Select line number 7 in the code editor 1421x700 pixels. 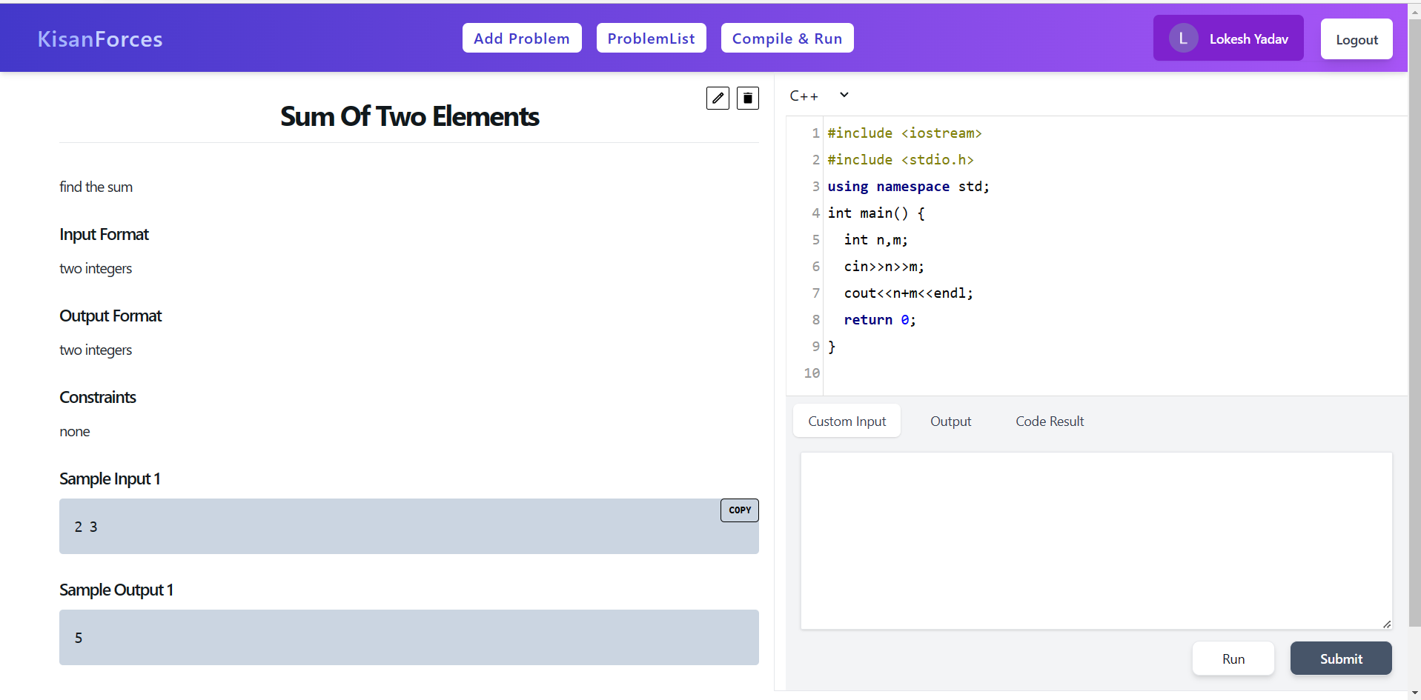(815, 293)
